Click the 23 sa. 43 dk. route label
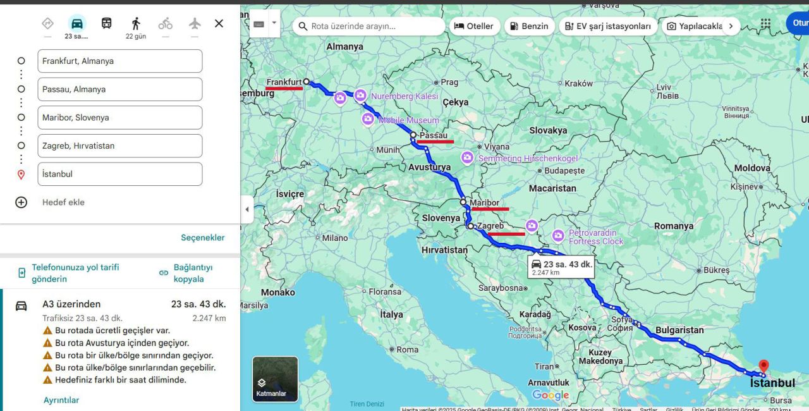809x411 pixels. click(561, 267)
